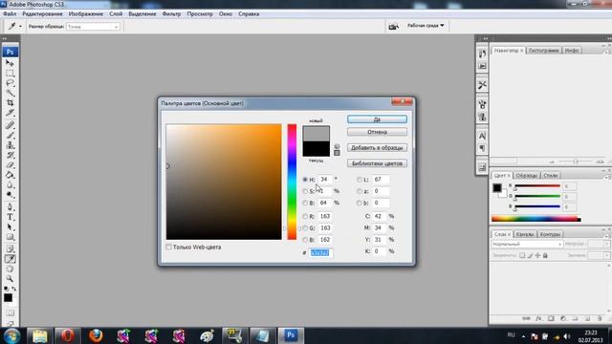Click the Отмена button
The height and width of the screenshot is (344, 612).
coord(377,132)
